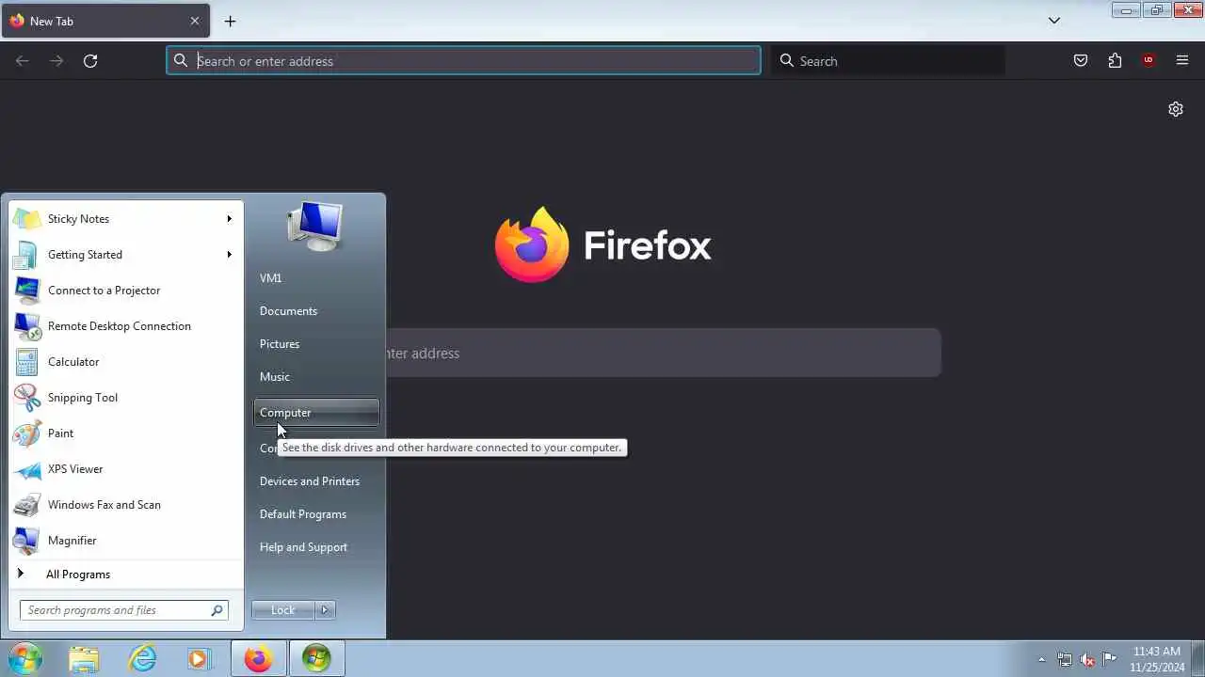
Task: Click the user account picture icon
Action: pos(315,227)
